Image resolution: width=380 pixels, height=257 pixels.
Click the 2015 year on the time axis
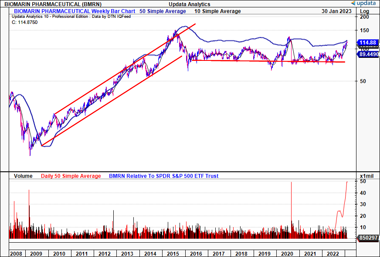(x=173, y=254)
